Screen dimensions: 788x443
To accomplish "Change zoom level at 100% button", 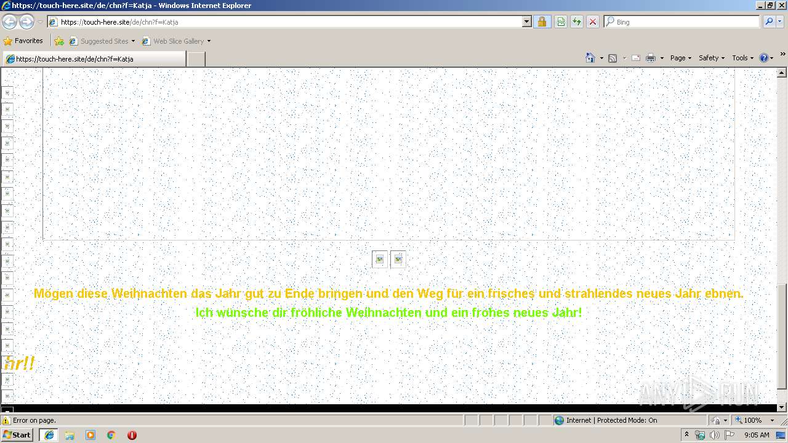I will (748, 420).
